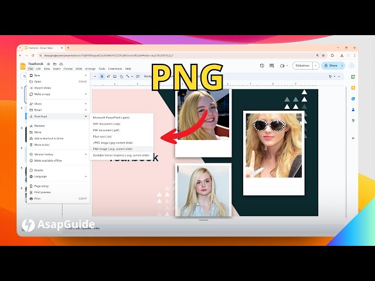Open the Line tool dropdown arrow

132,77
